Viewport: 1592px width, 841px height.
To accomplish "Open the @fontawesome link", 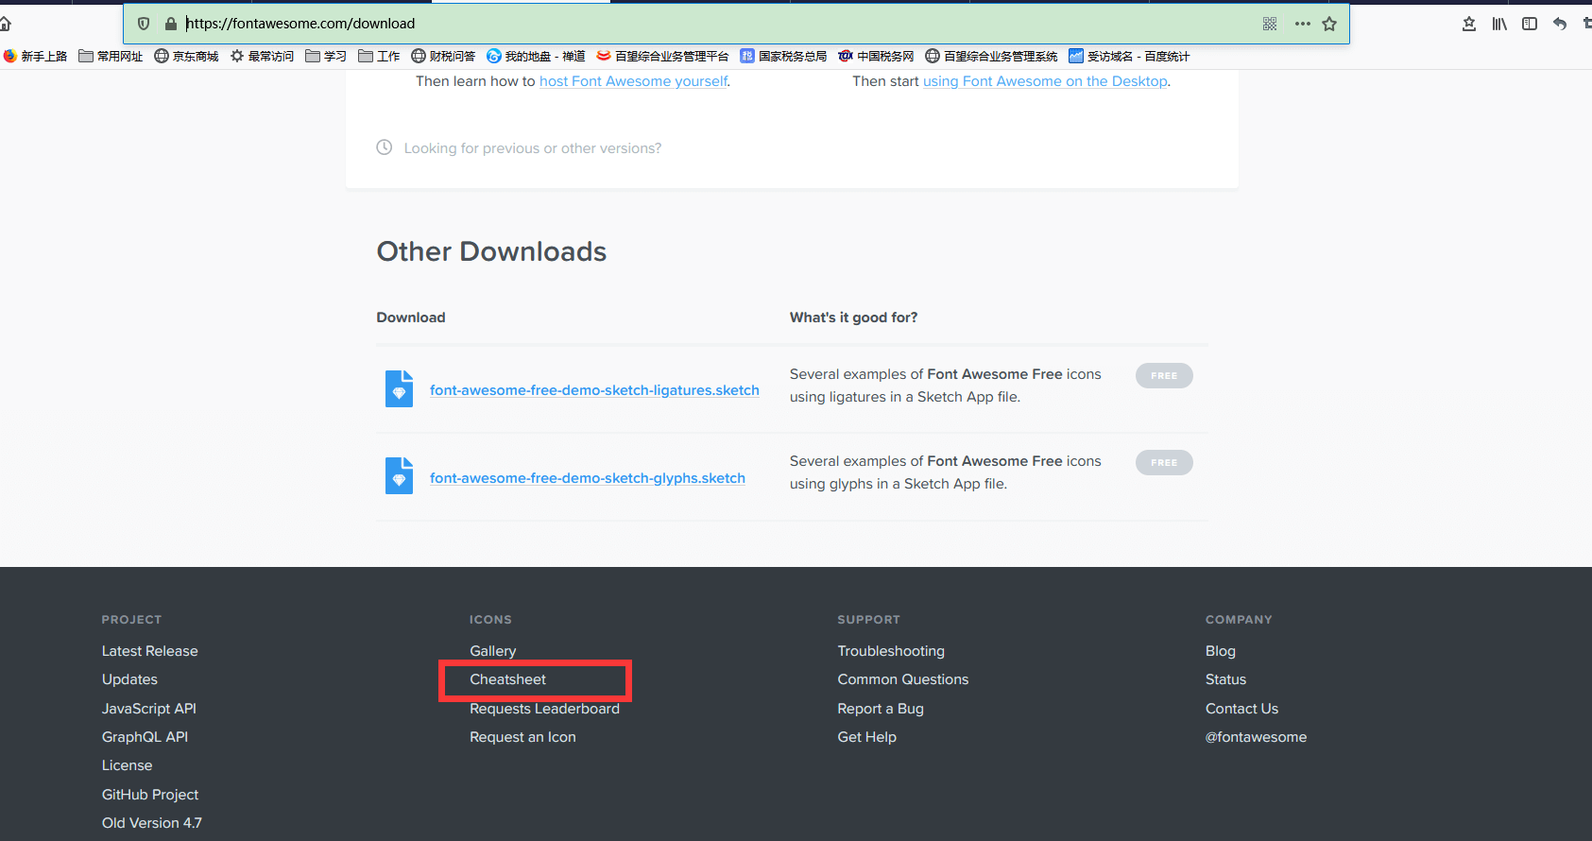I will pos(1257,737).
